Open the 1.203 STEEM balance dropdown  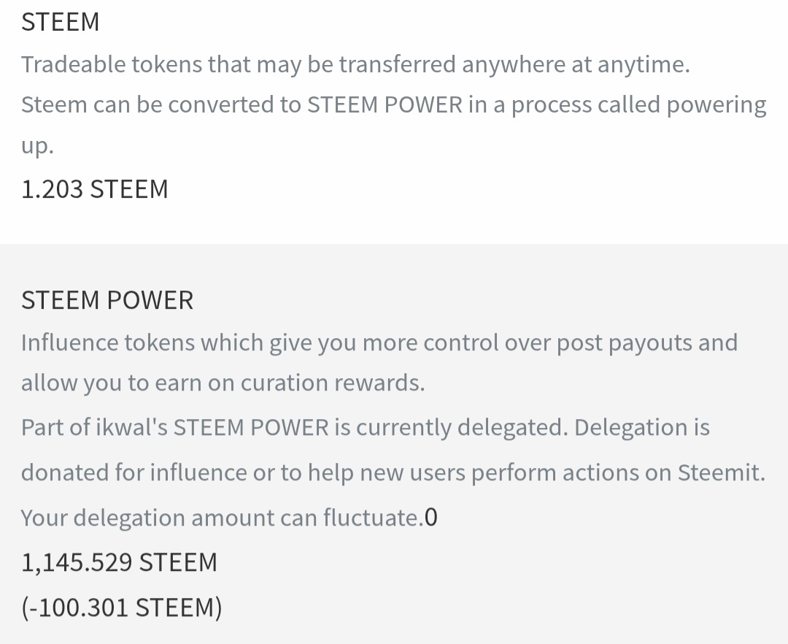[x=94, y=189]
